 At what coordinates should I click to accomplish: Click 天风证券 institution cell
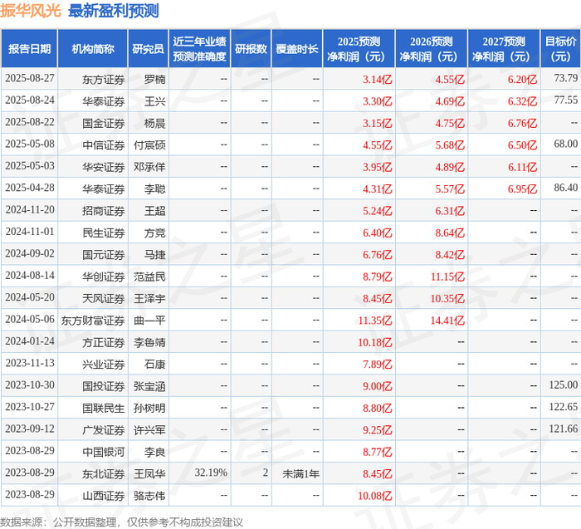tap(104, 297)
